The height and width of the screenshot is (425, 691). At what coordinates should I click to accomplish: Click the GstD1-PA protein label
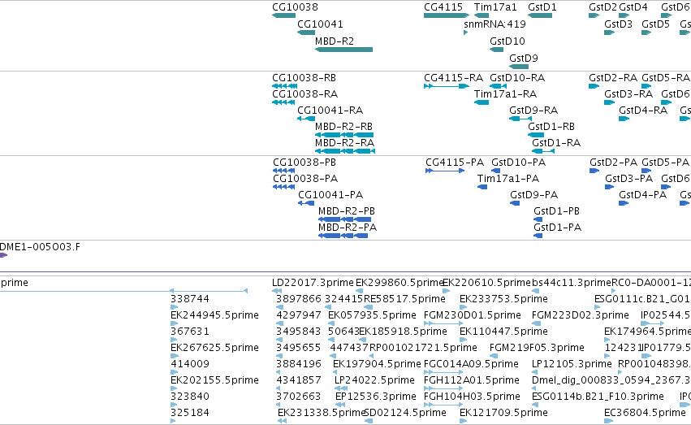558,228
